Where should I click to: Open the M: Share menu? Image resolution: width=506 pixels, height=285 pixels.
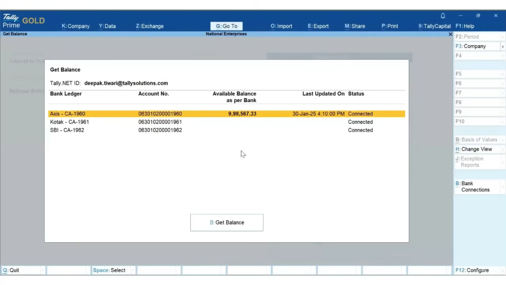pos(355,26)
